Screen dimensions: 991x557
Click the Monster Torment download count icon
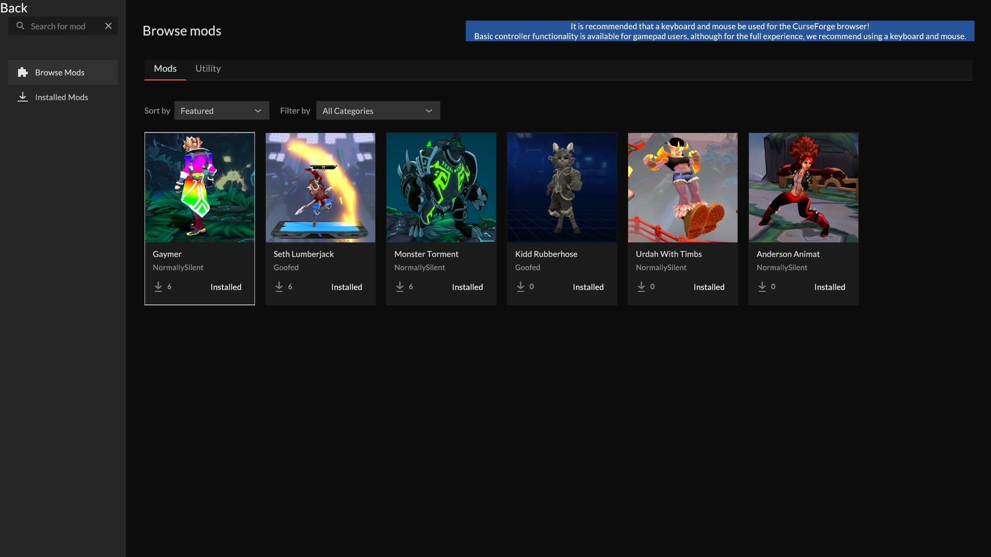coord(400,287)
